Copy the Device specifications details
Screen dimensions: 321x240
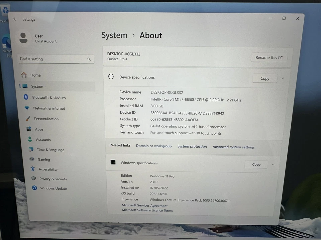pyautogui.click(x=264, y=78)
